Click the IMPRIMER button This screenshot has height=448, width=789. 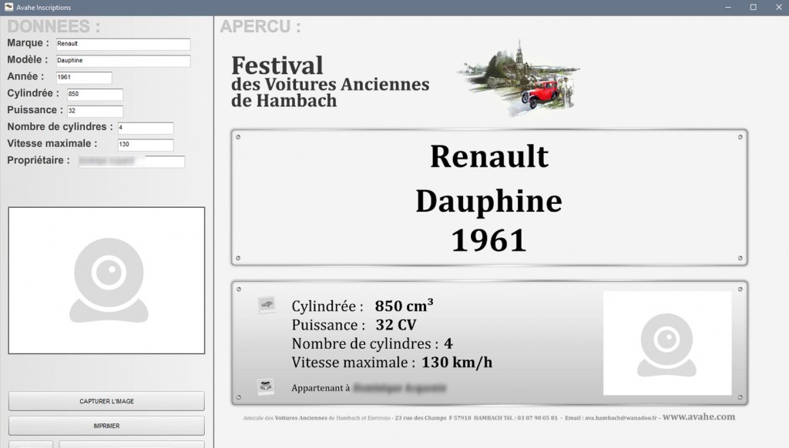(x=106, y=426)
